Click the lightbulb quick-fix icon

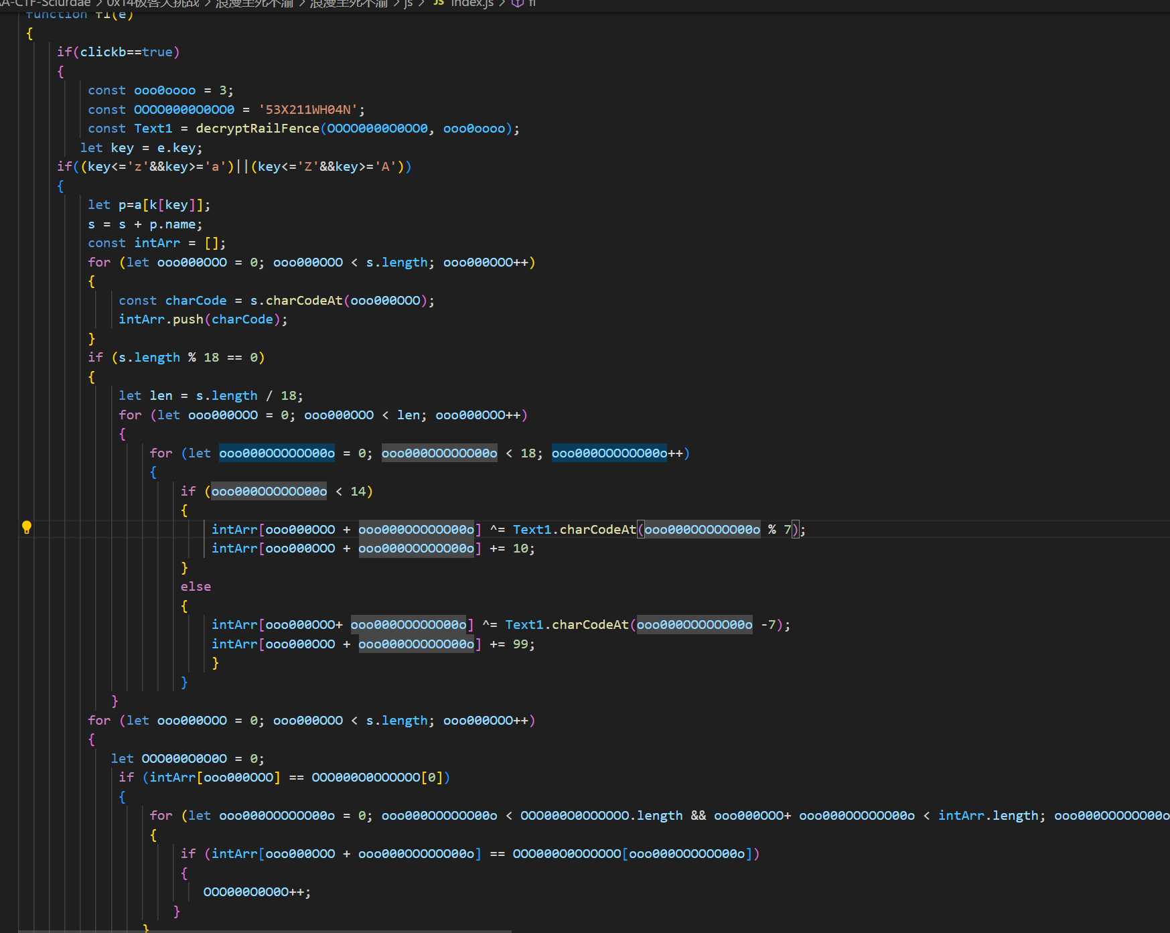pyautogui.click(x=27, y=528)
